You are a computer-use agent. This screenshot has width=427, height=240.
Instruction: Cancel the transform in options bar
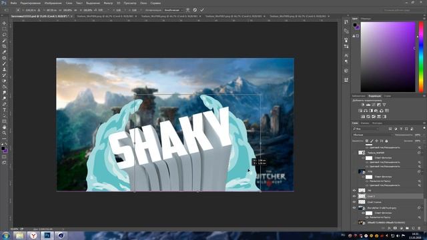point(195,10)
